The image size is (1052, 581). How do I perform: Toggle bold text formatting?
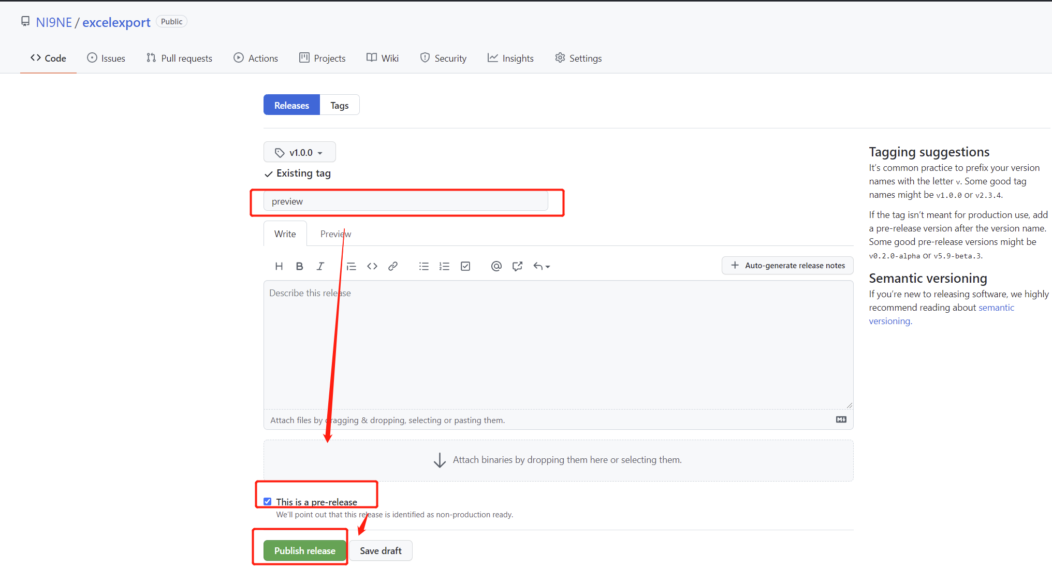coord(299,266)
